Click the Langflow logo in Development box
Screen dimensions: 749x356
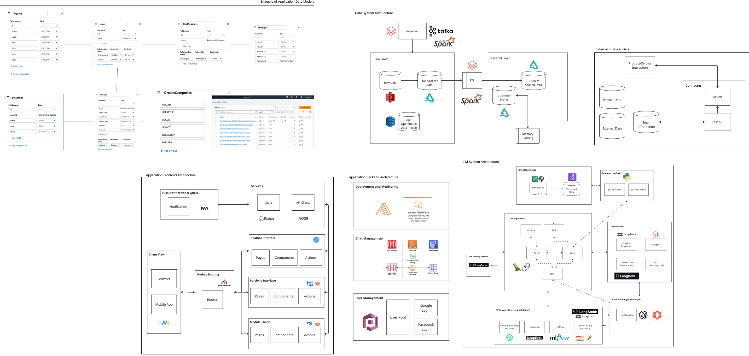coord(626,276)
